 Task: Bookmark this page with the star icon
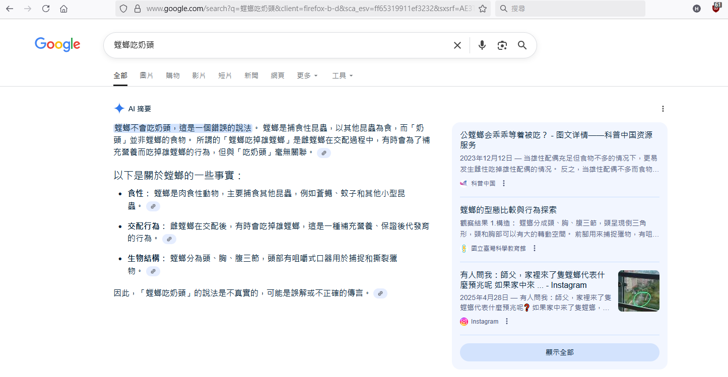point(482,9)
